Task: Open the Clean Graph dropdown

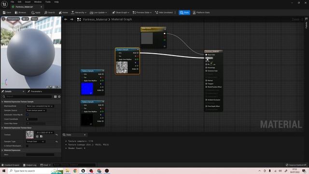Action: click(121, 13)
